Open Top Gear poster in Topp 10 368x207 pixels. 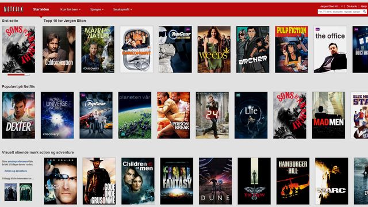(x=175, y=49)
